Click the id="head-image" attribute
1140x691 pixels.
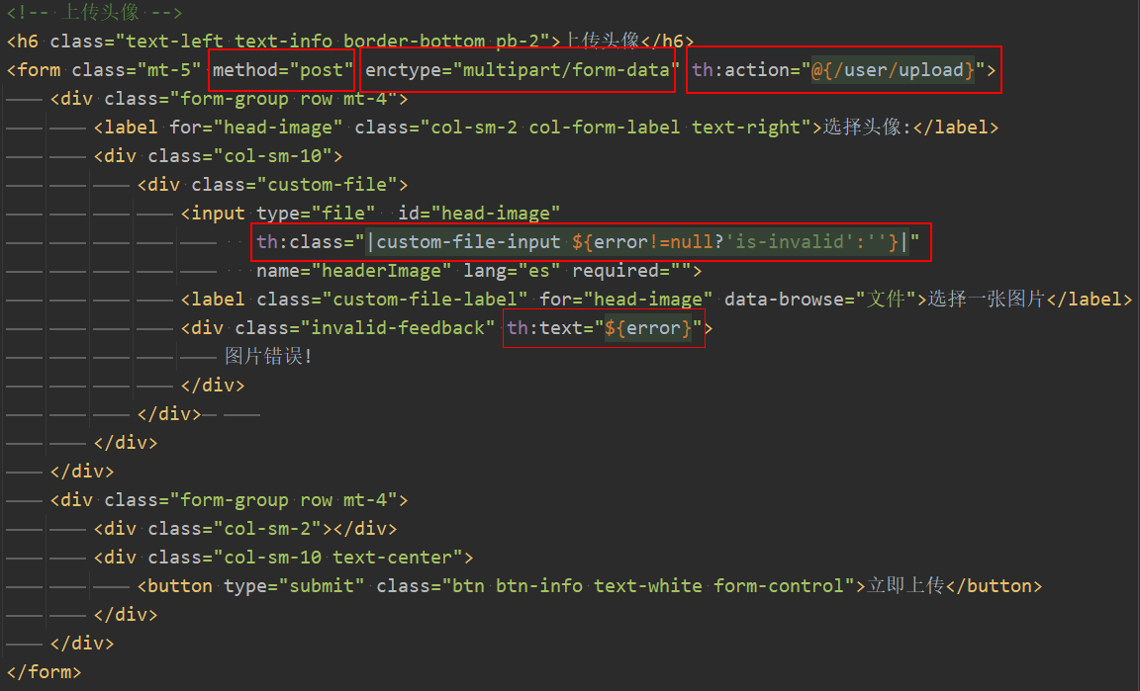tap(479, 213)
